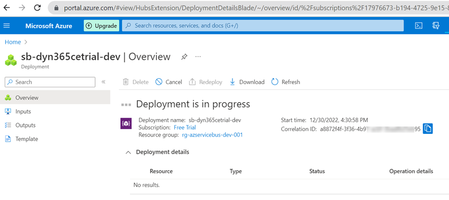Screen dimensions: 449x200
Task: Open Cloud Shell from the top bar
Action: (419, 26)
